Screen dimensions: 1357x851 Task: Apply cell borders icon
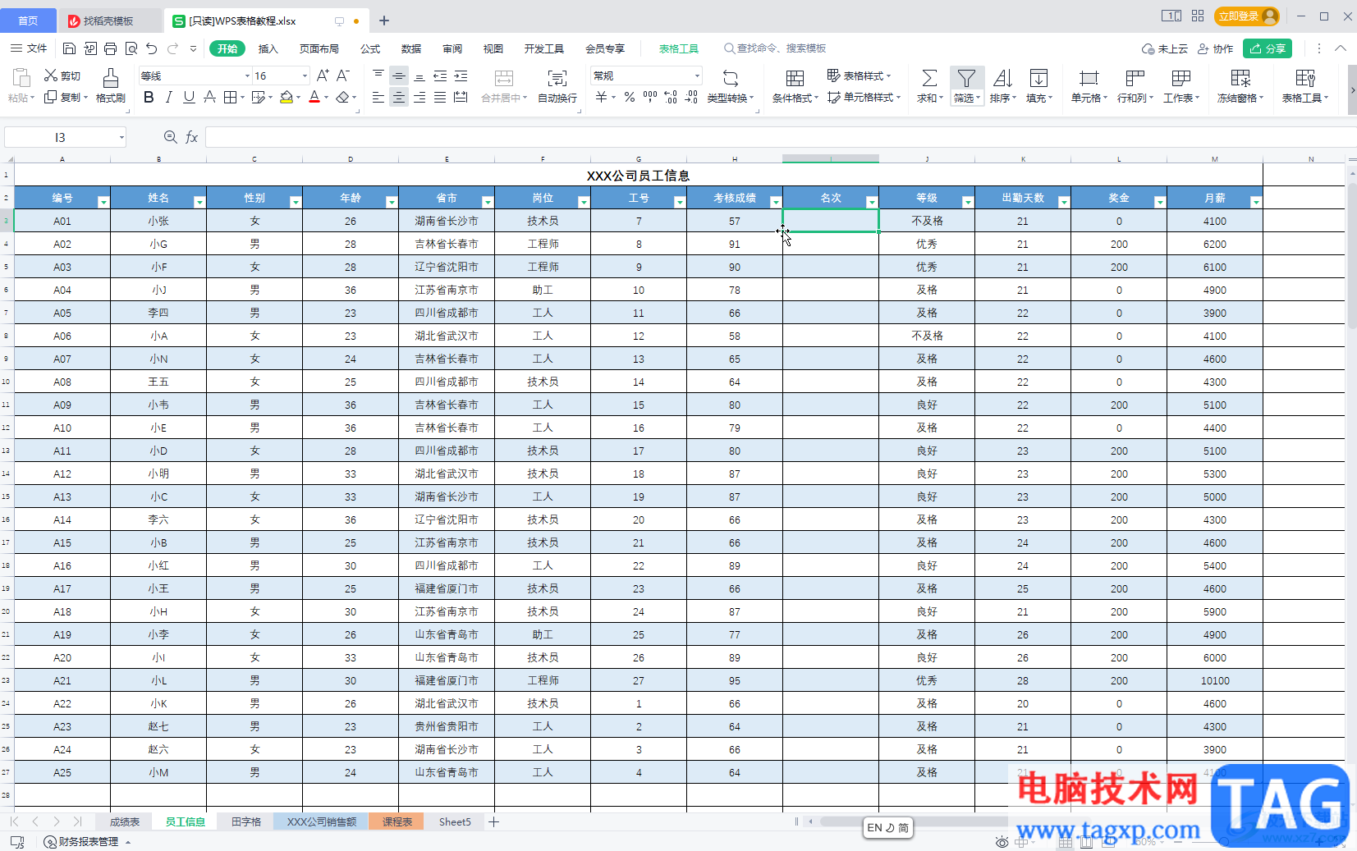[231, 98]
